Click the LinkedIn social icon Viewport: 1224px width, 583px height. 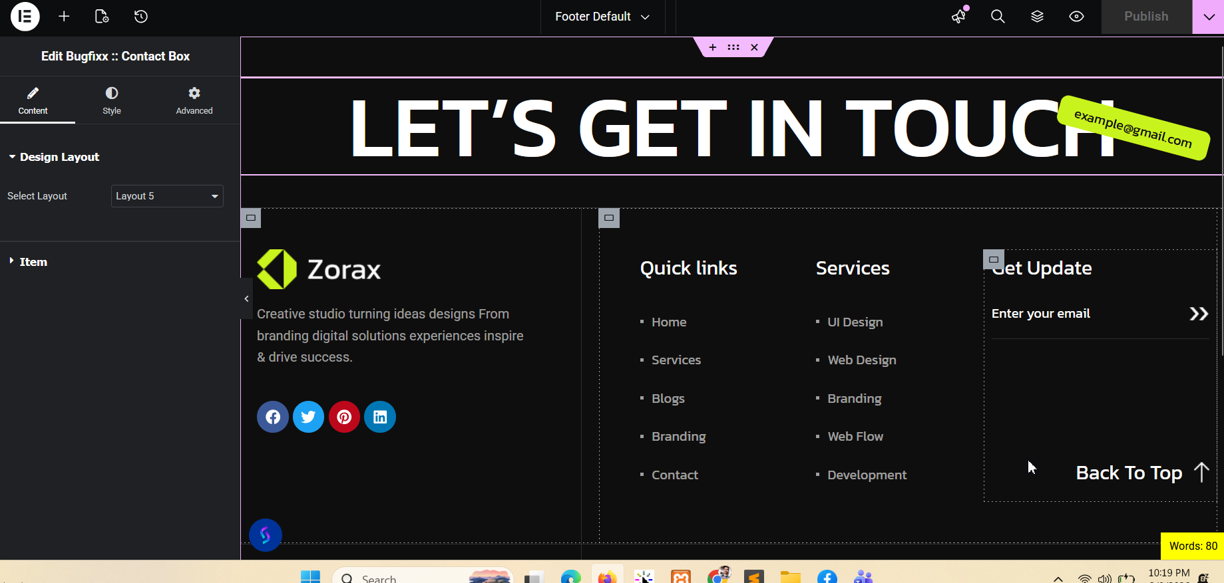(380, 417)
